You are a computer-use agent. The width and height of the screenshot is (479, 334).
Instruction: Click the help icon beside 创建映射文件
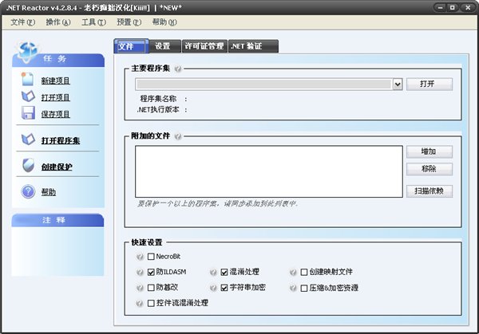(293, 272)
